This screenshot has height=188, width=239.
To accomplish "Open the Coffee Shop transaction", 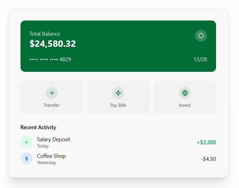I will pyautogui.click(x=51, y=156).
